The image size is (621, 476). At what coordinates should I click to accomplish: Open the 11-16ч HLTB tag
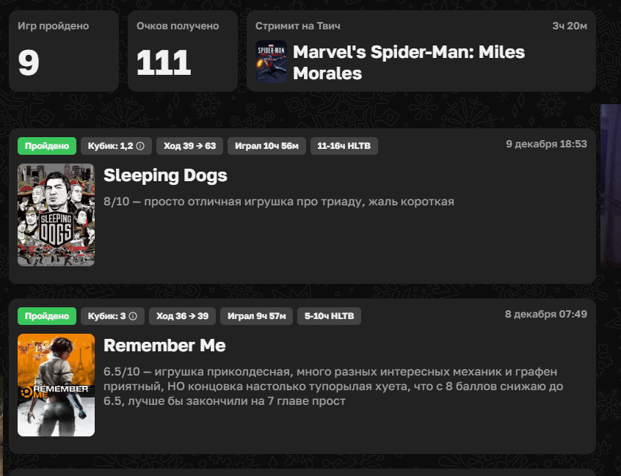point(344,146)
